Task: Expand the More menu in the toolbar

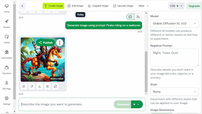Action: pyautogui.click(x=143, y=6)
